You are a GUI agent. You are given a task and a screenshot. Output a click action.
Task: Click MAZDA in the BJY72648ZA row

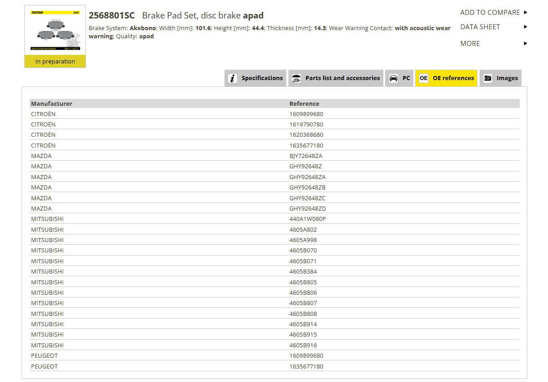click(x=41, y=156)
